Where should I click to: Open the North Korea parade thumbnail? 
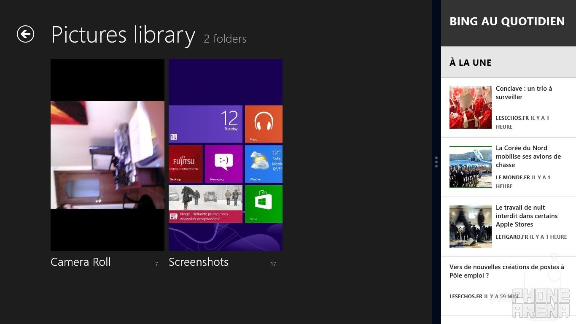tap(471, 167)
